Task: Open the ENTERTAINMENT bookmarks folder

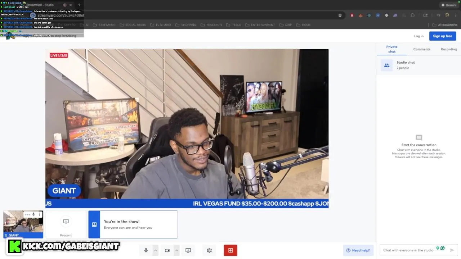Action: coord(260,25)
